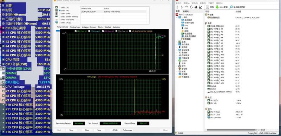Collapse the 计算机 tree node

click(177, 17)
